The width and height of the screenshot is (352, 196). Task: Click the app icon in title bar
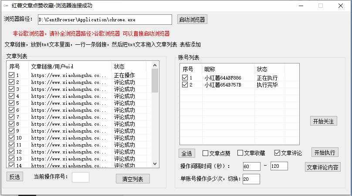(6, 6)
